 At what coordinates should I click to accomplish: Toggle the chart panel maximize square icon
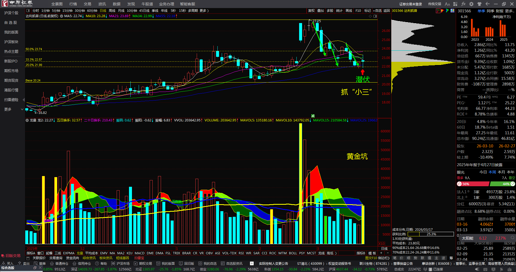tap(375, 16)
